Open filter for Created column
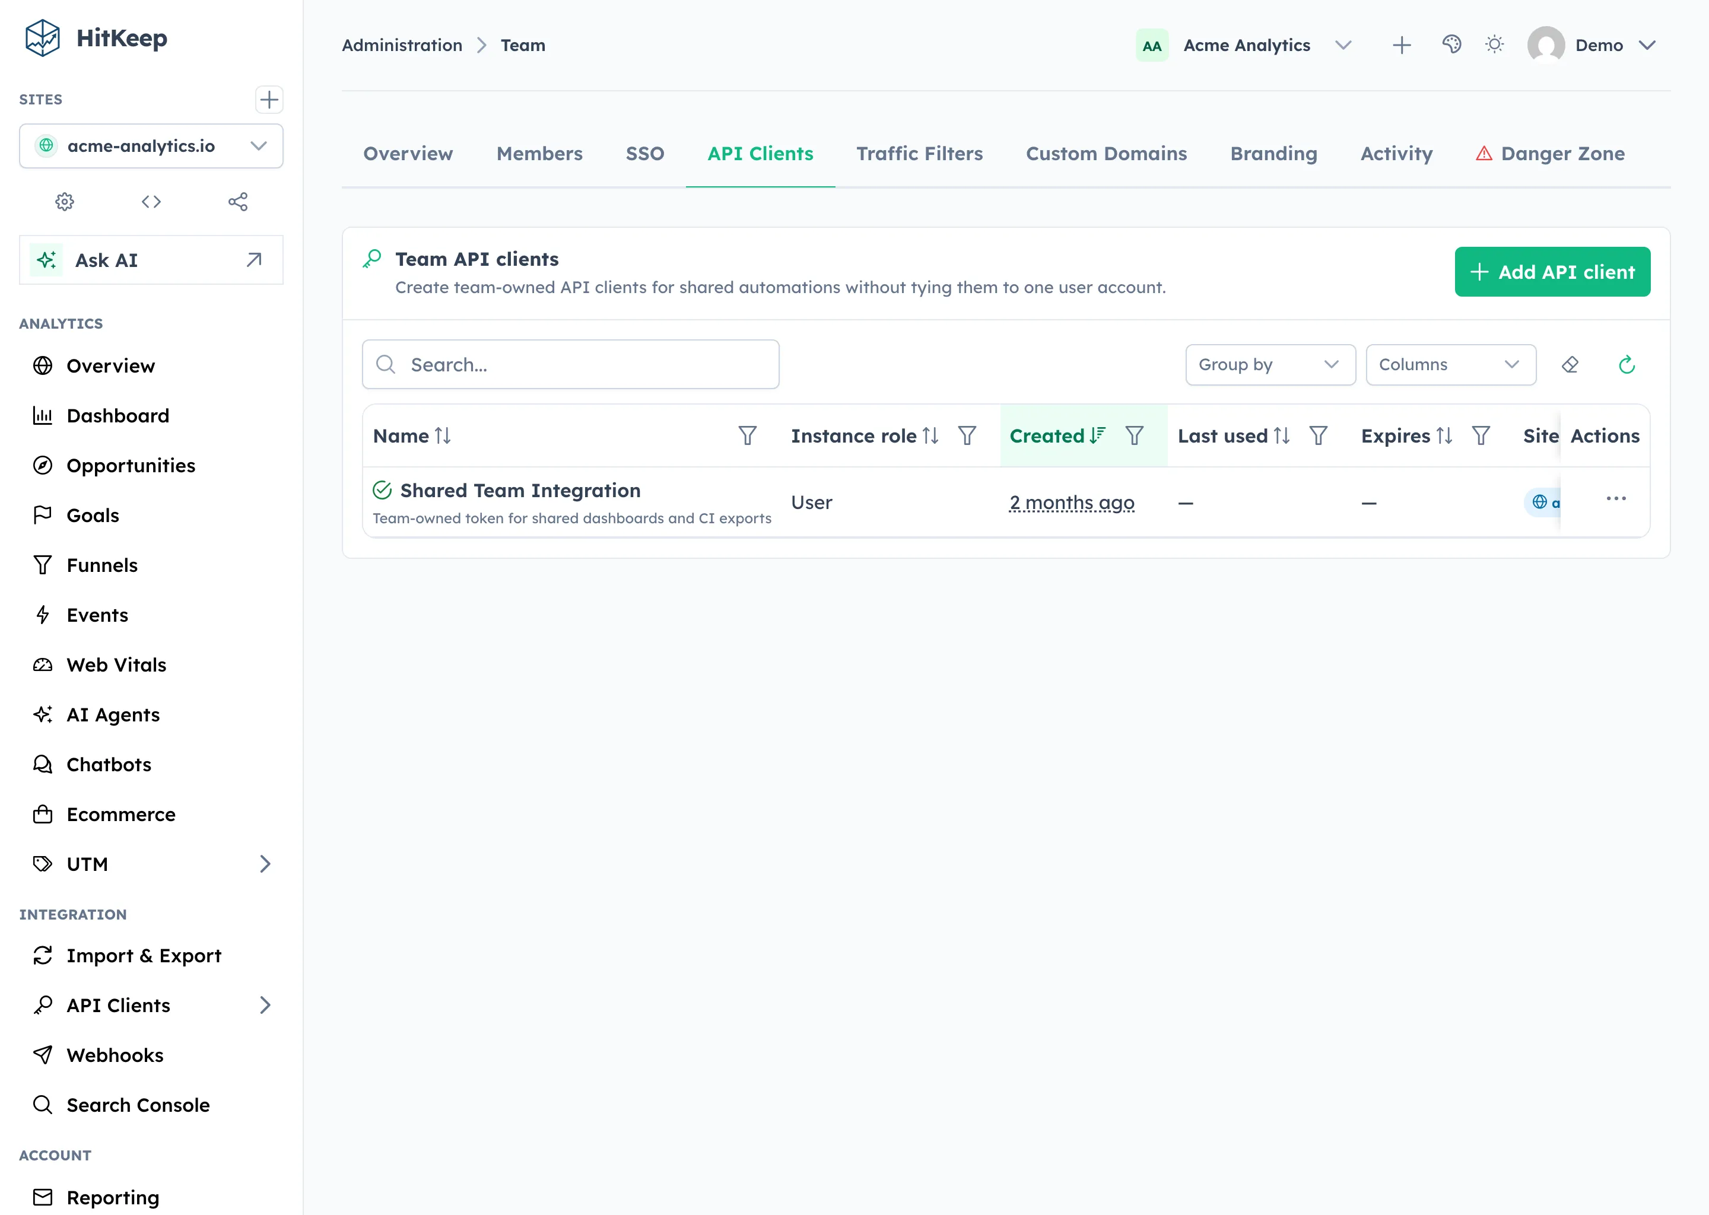Image resolution: width=1709 pixels, height=1215 pixels. [1135, 435]
